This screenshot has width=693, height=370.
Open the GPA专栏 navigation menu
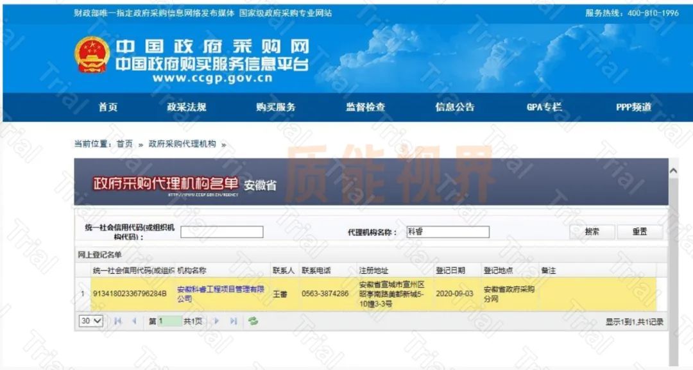pyautogui.click(x=544, y=107)
